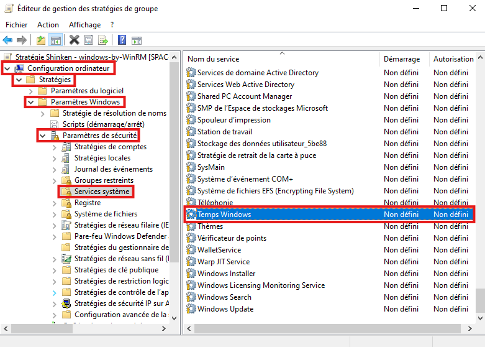This screenshot has height=347, width=485.
Task: Click the up-one-level folder toolbar icon
Action: click(41, 40)
